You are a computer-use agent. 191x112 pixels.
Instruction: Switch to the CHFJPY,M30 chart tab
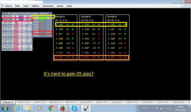point(163,103)
